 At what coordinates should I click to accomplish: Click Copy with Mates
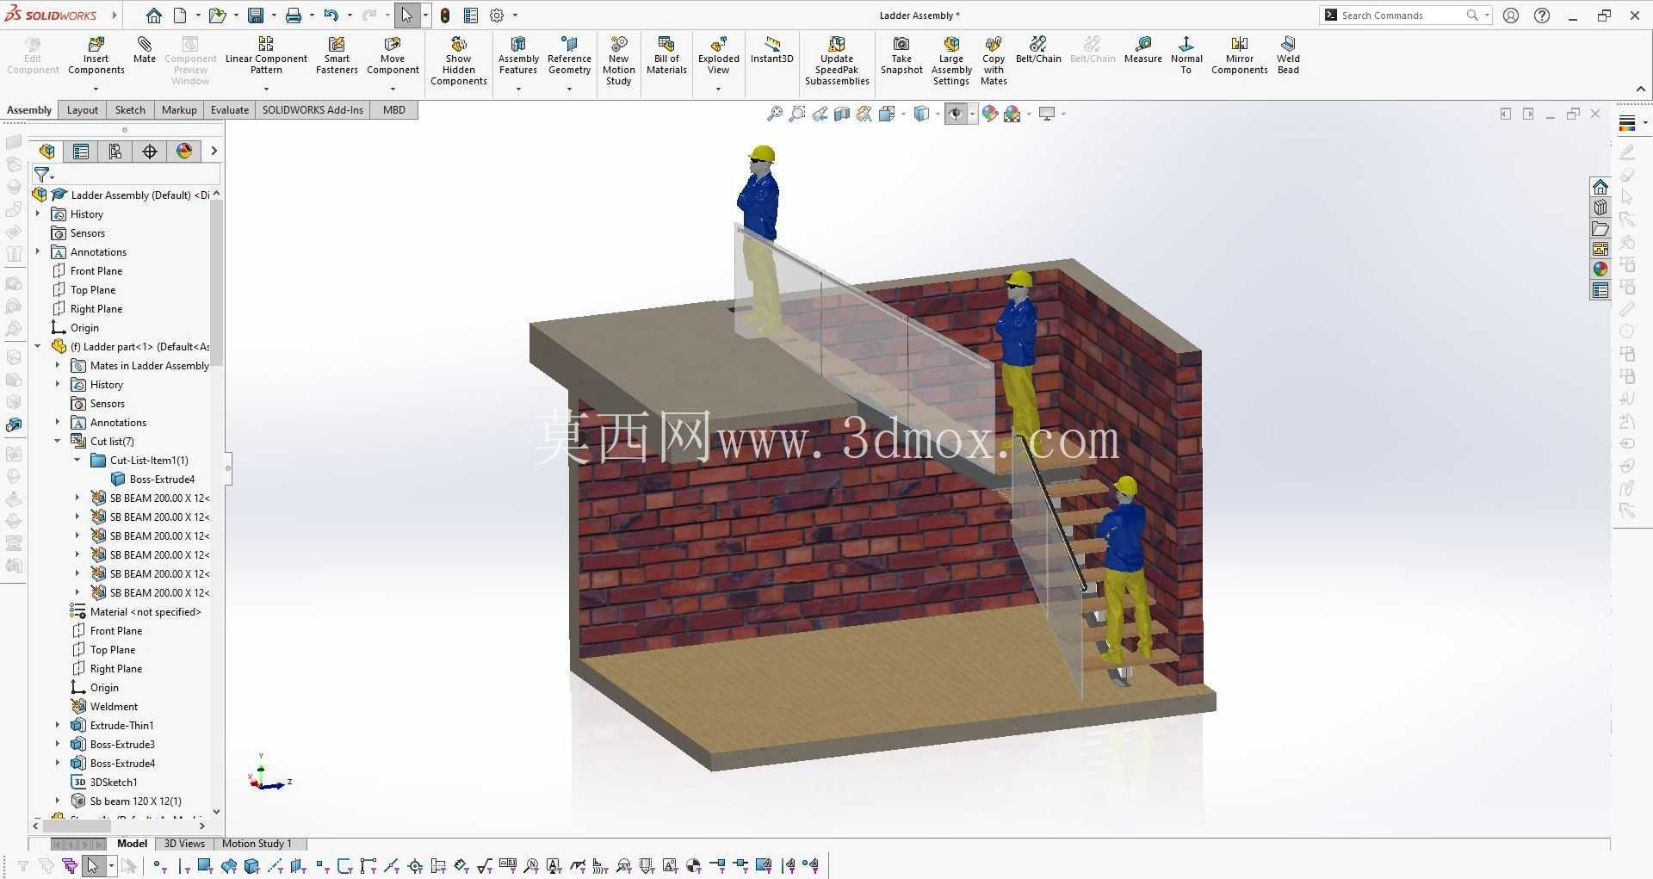994,60
